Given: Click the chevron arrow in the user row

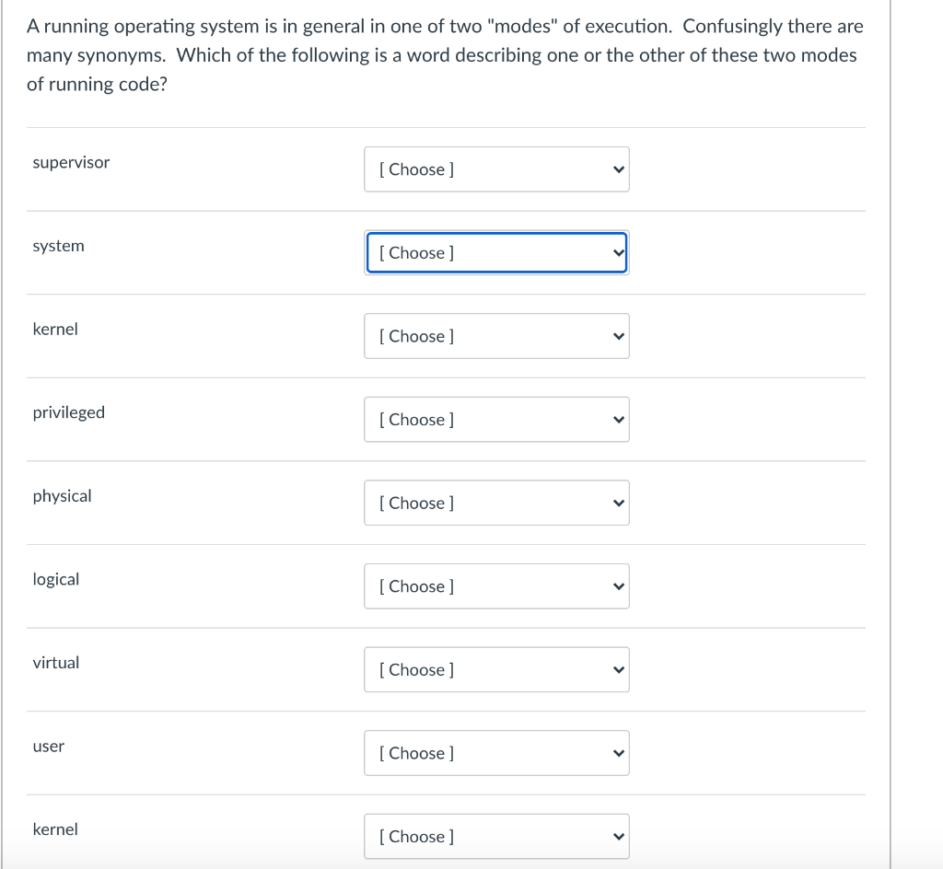Looking at the screenshot, I should point(619,753).
